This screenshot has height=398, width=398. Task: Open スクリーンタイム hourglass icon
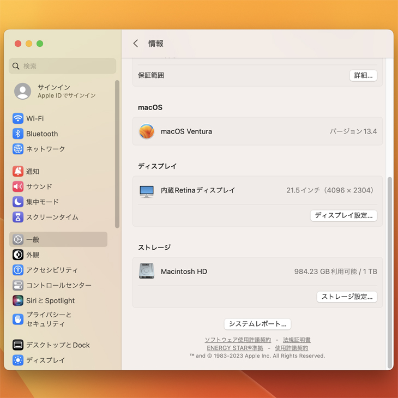tap(18, 217)
